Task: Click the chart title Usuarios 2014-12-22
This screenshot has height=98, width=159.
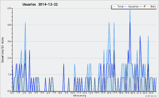Action: [x=40, y=5]
